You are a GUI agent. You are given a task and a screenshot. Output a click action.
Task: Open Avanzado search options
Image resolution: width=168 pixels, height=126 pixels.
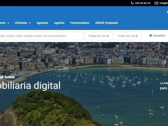click(157, 35)
